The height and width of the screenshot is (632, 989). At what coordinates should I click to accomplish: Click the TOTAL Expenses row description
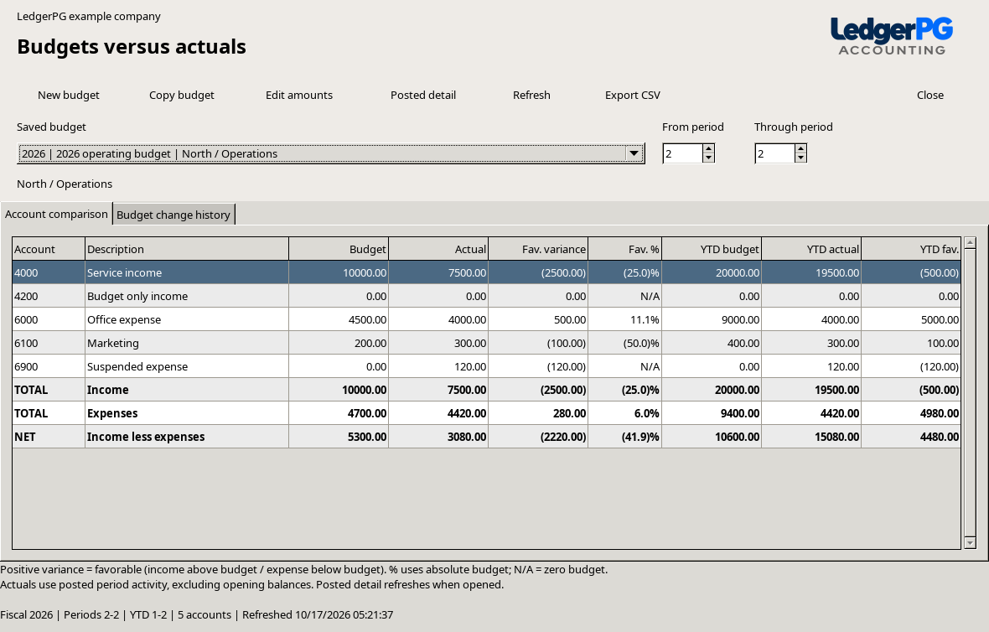point(187,412)
